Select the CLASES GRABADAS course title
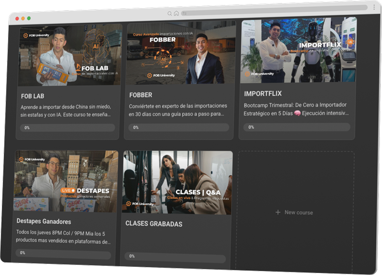This screenshot has width=382, height=275. tap(154, 224)
